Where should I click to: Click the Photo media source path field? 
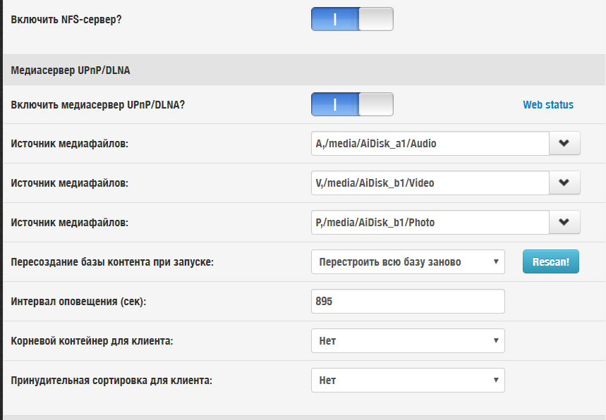point(430,222)
